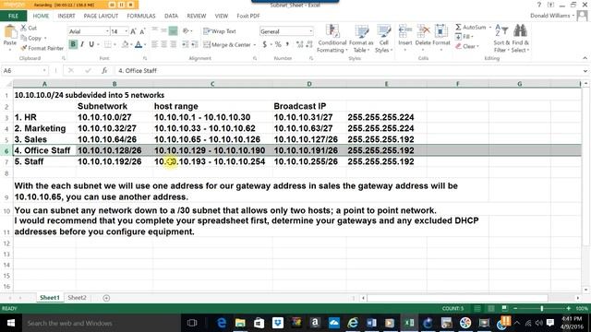591x332 pixels.
Task: Align text to the right
Action: (173, 44)
